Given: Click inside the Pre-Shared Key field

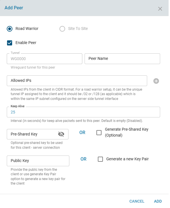Looking at the screenshot, I should pyautogui.click(x=31, y=134).
